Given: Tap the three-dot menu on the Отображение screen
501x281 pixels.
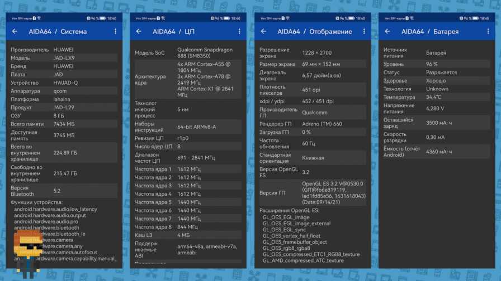Looking at the screenshot, I should (364, 32).
